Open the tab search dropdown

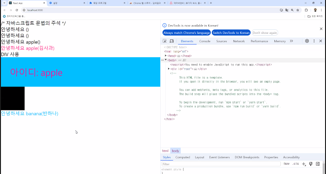4,3
